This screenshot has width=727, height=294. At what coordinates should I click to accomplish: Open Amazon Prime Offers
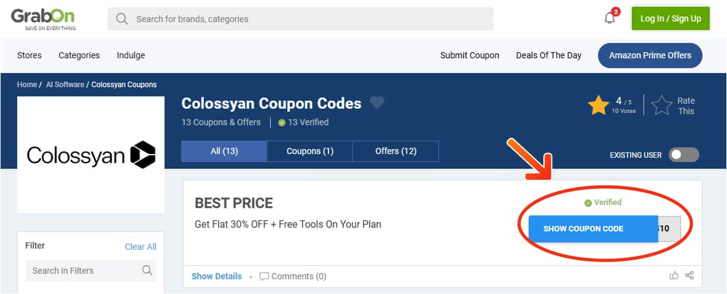[650, 55]
